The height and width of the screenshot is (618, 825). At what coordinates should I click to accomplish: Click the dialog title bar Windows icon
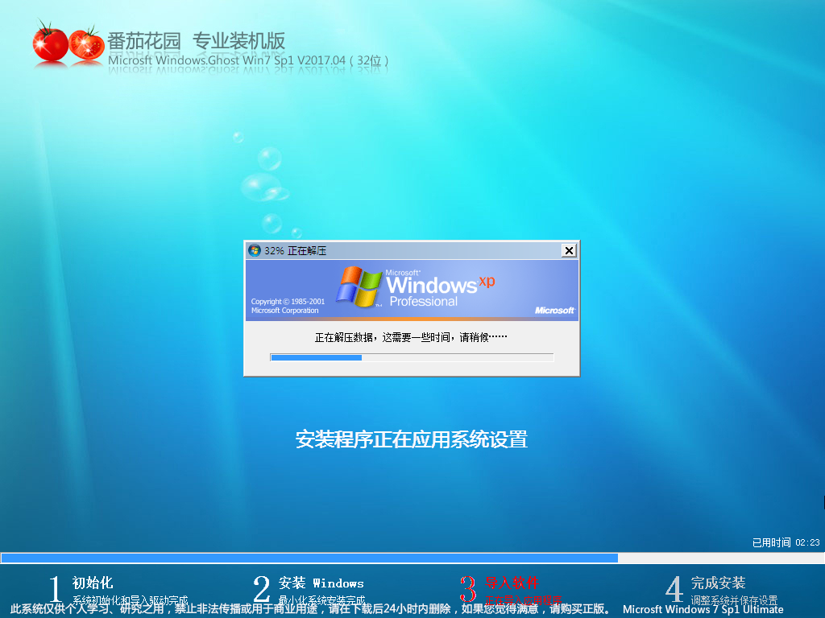[255, 251]
